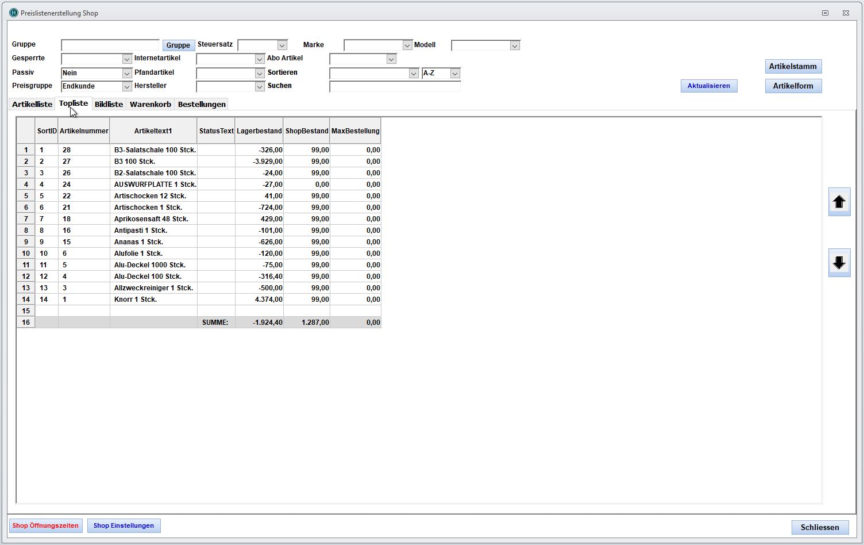Expand the Steuersatz dropdown

[281, 45]
